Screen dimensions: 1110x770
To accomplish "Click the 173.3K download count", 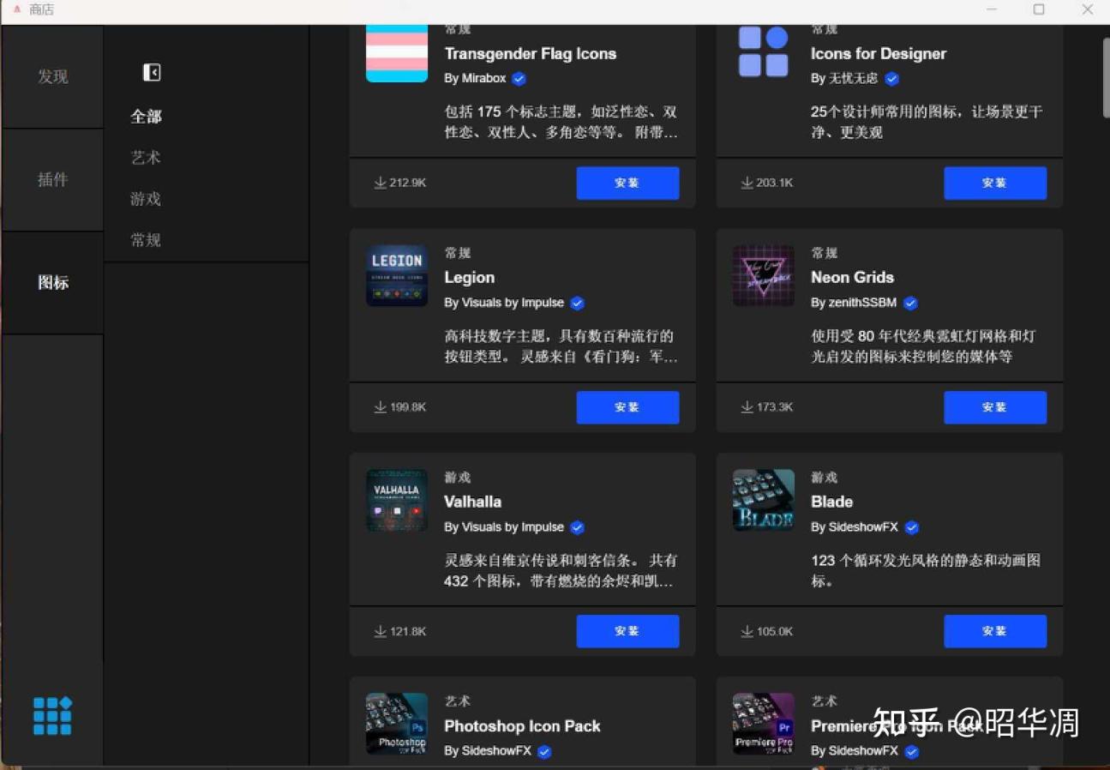I will 775,407.
